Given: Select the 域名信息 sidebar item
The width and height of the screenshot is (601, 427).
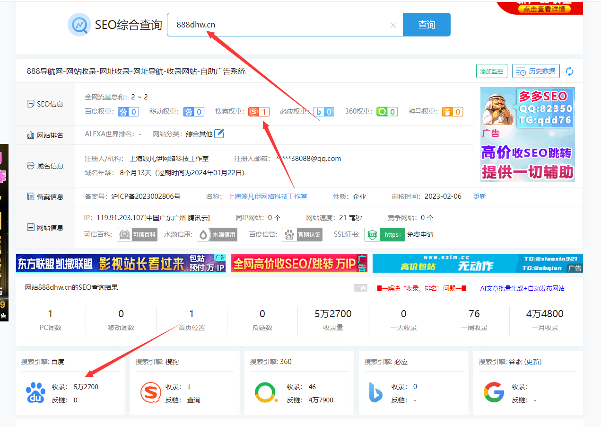Looking at the screenshot, I should (x=45, y=166).
